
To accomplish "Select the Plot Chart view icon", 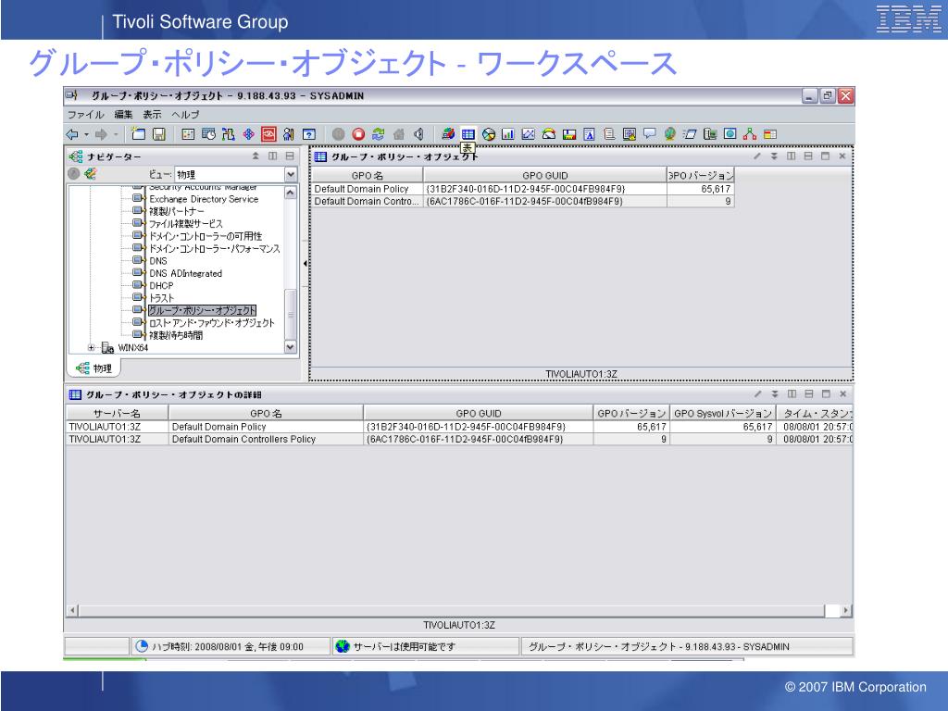I will [529, 134].
